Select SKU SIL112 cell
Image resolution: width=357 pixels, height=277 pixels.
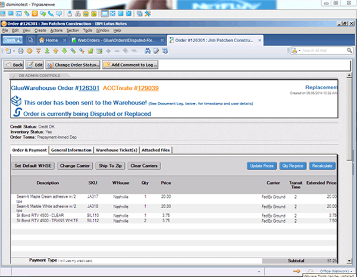click(x=93, y=221)
